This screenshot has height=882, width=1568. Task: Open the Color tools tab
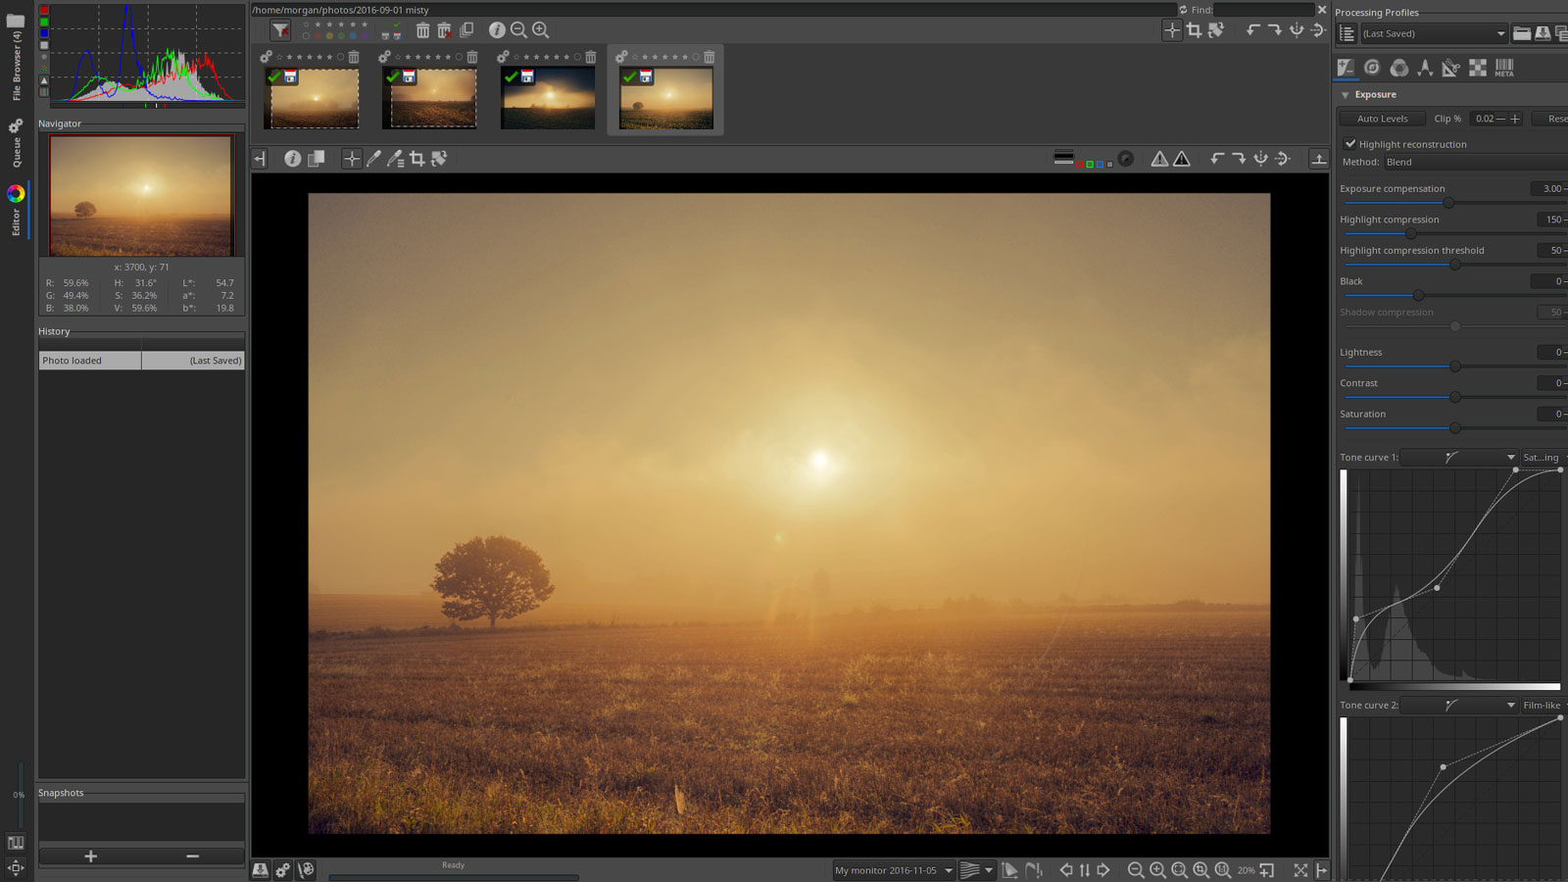pyautogui.click(x=1398, y=67)
